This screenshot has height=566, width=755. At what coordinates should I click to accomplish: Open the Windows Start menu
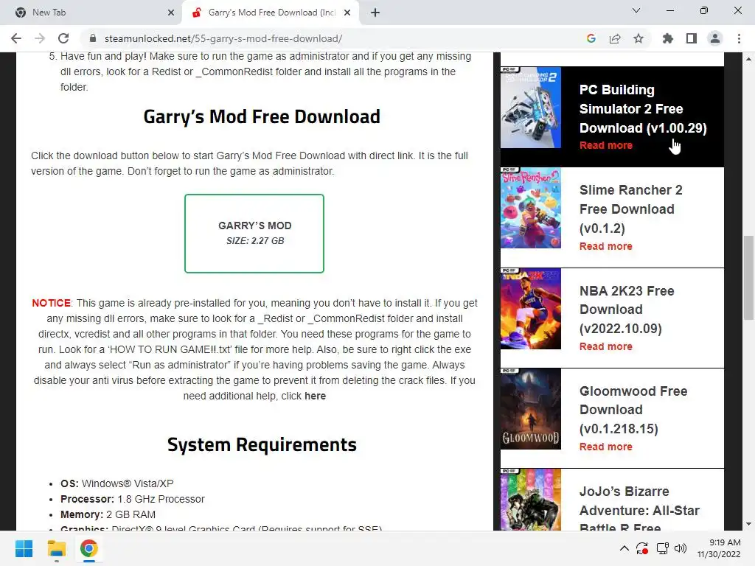tap(24, 548)
